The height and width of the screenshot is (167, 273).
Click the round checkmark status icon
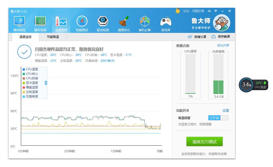point(24,52)
